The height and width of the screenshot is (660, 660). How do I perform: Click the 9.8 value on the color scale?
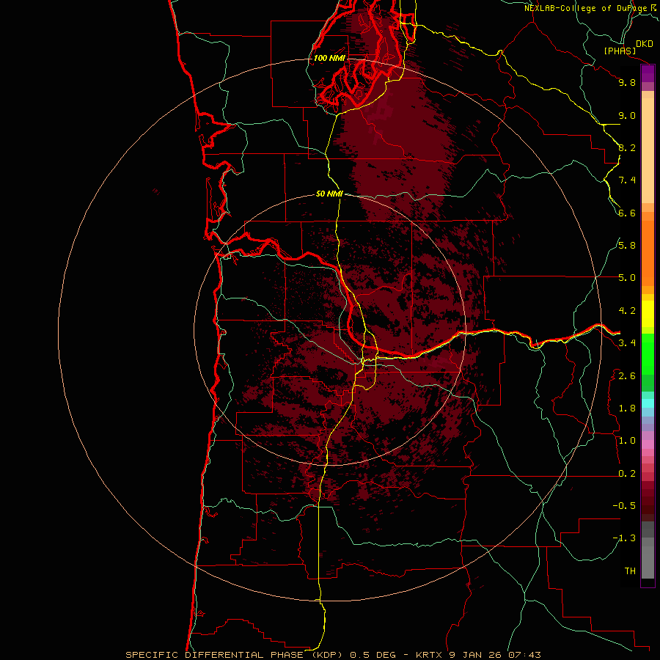[627, 82]
